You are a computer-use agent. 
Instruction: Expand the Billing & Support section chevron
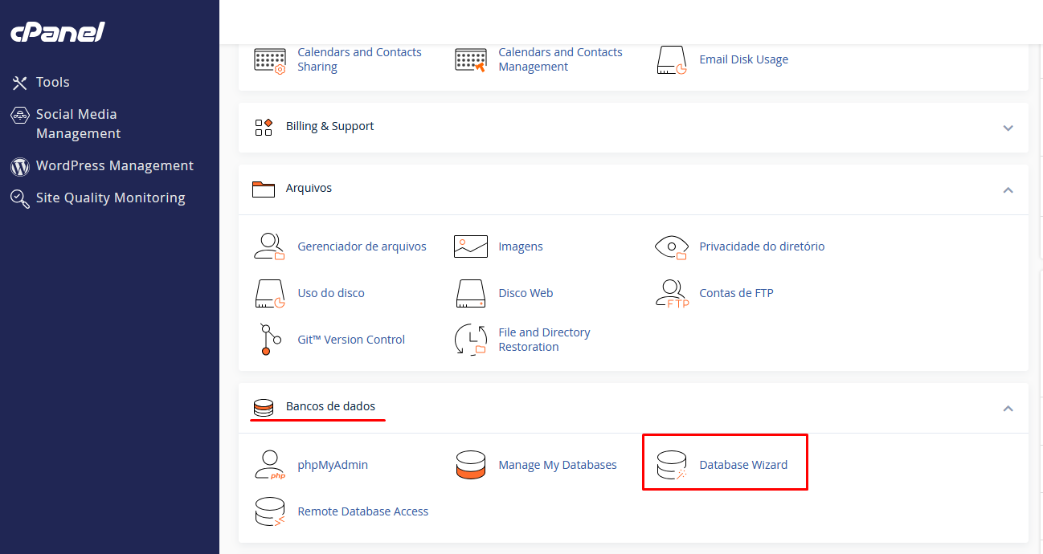coord(1008,128)
